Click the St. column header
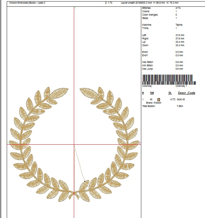The height and width of the screenshot is (218, 205). coord(170,93)
